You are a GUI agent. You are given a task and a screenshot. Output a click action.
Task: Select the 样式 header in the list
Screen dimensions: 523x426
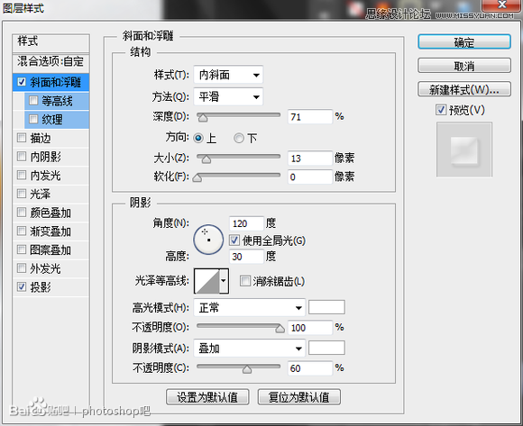51,42
